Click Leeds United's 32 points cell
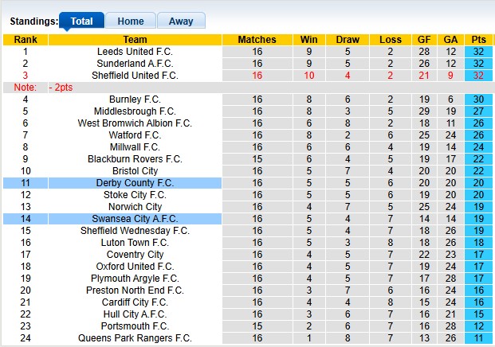 479,52
